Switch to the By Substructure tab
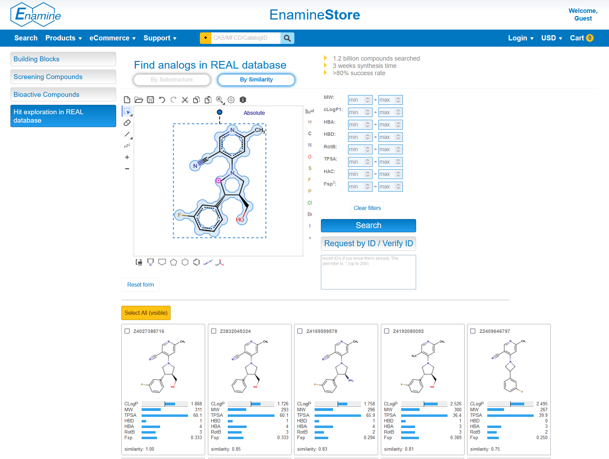 pyautogui.click(x=172, y=80)
